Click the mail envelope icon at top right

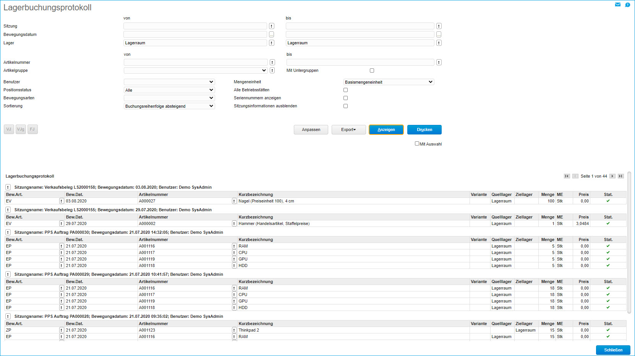617,5
